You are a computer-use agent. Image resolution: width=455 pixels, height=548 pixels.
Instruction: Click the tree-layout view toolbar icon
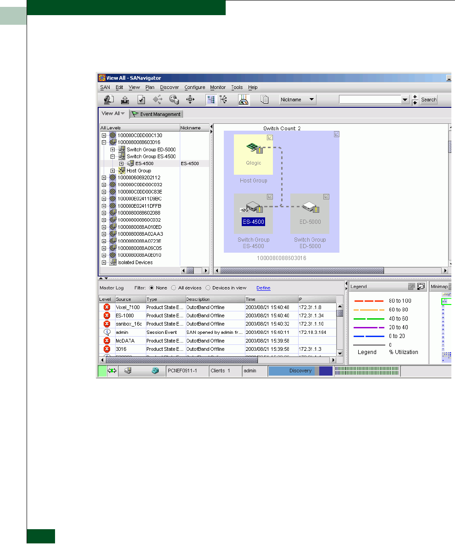[223, 100]
